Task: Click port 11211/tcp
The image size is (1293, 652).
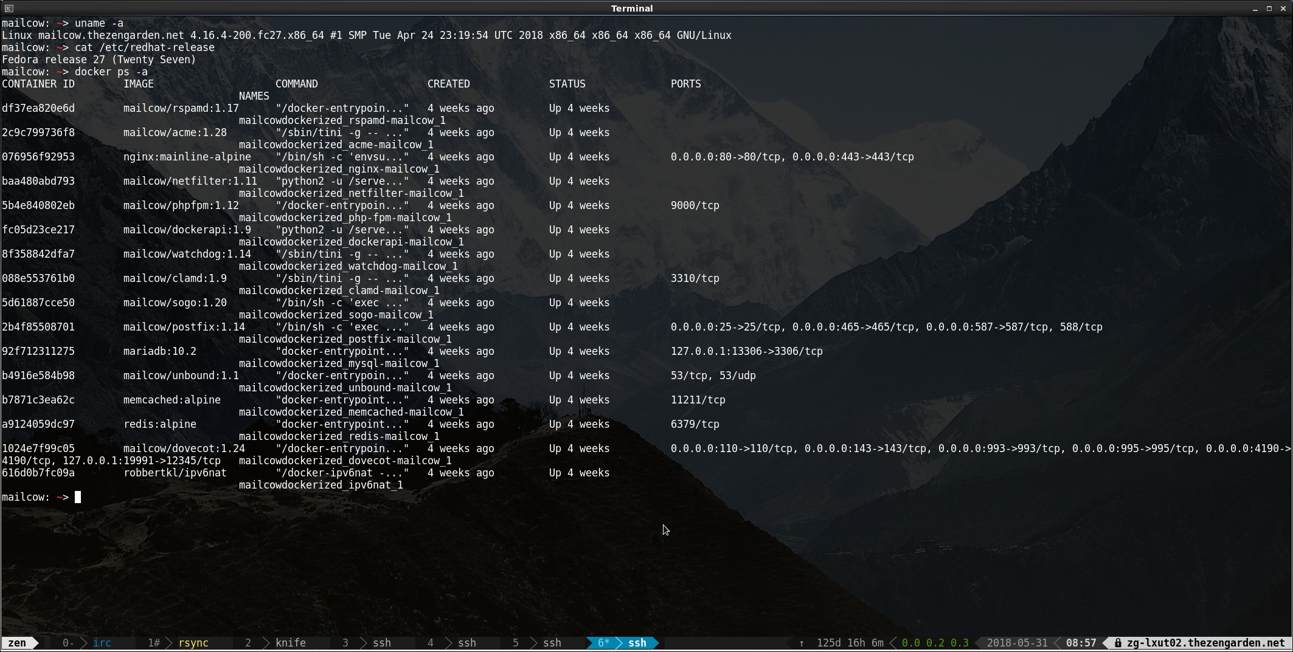Action: coord(698,400)
